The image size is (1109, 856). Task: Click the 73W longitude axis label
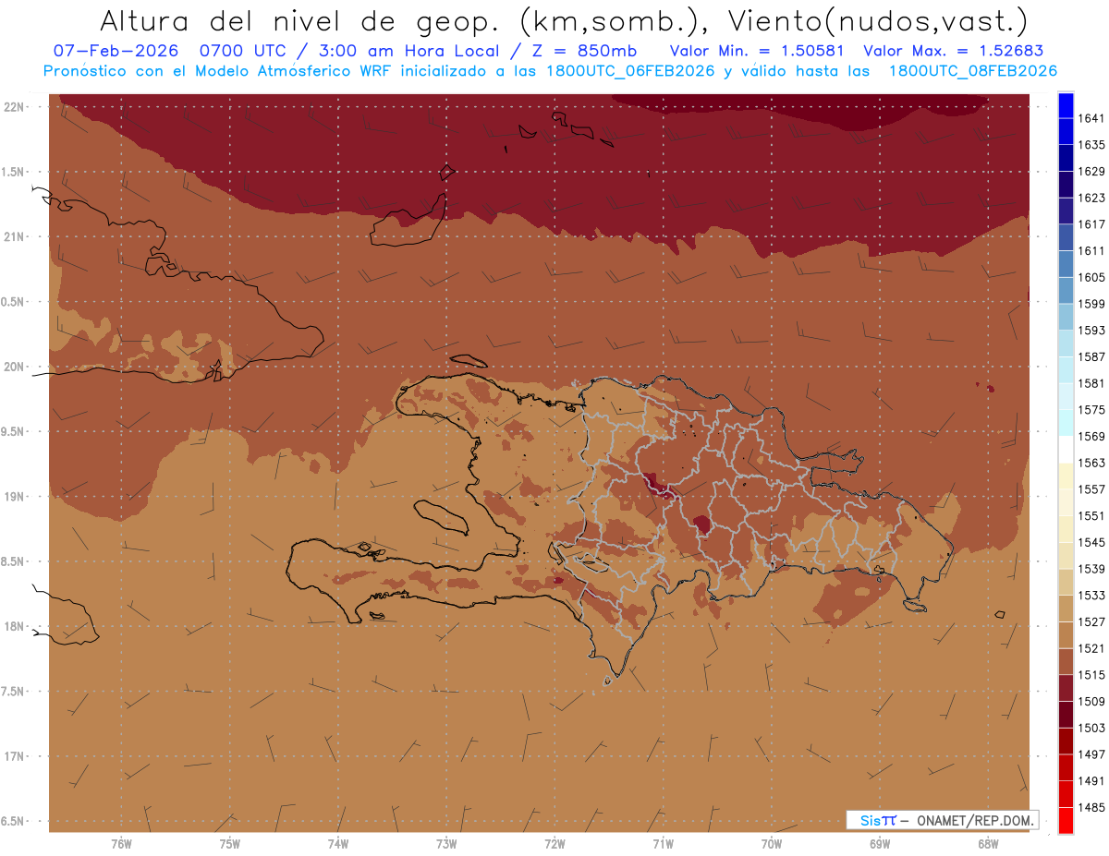tap(446, 844)
